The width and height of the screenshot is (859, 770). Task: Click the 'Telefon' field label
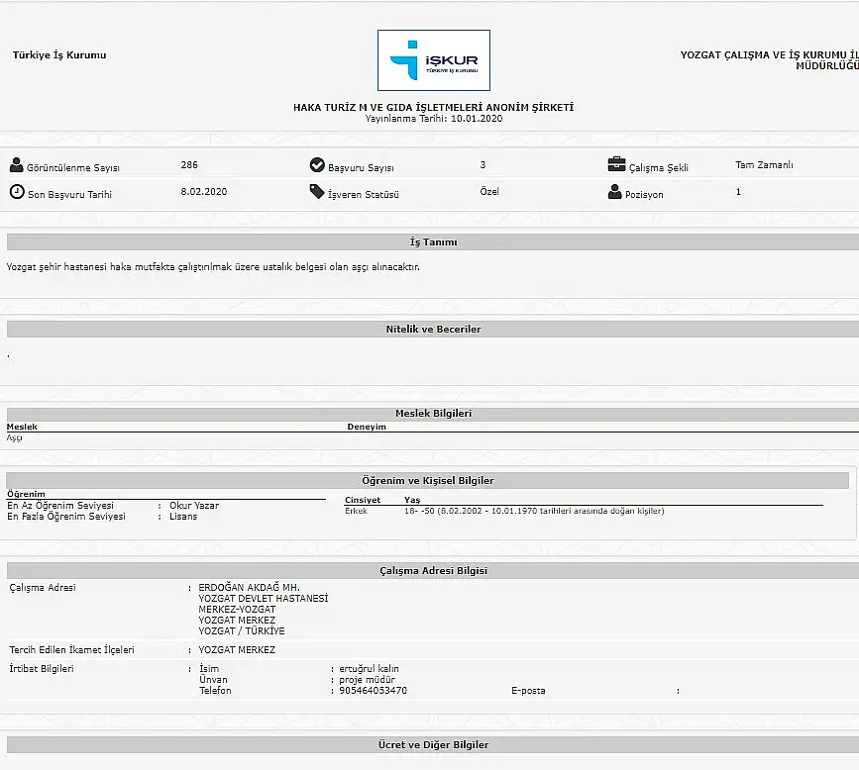point(215,691)
